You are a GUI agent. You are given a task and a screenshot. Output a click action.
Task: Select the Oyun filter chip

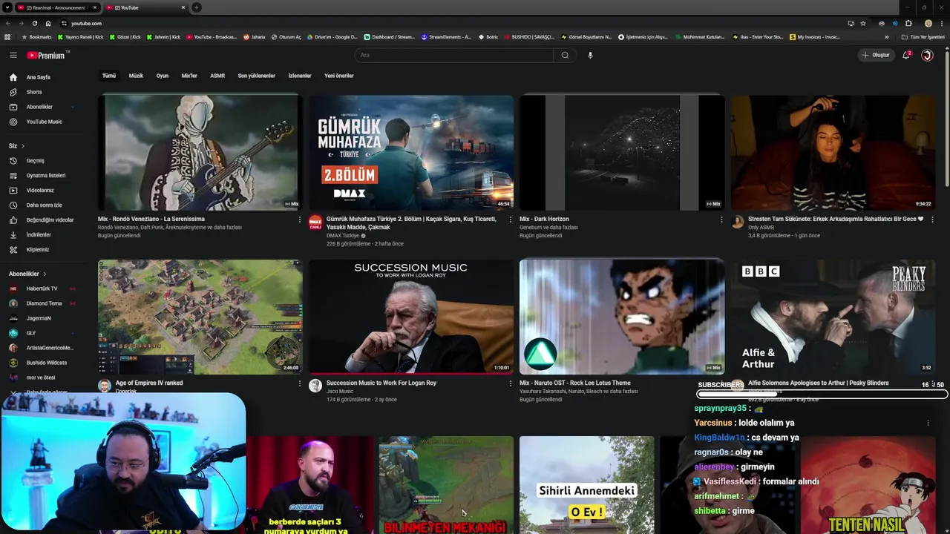pyautogui.click(x=163, y=76)
